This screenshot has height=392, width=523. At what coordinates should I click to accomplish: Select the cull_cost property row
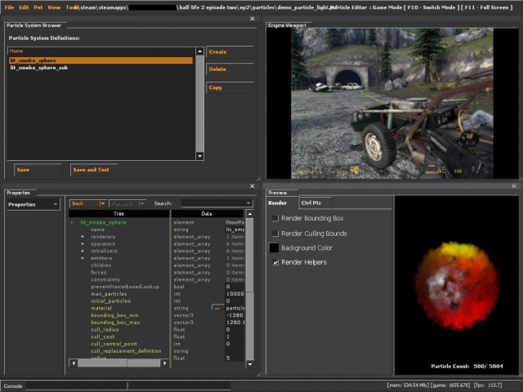(103, 336)
